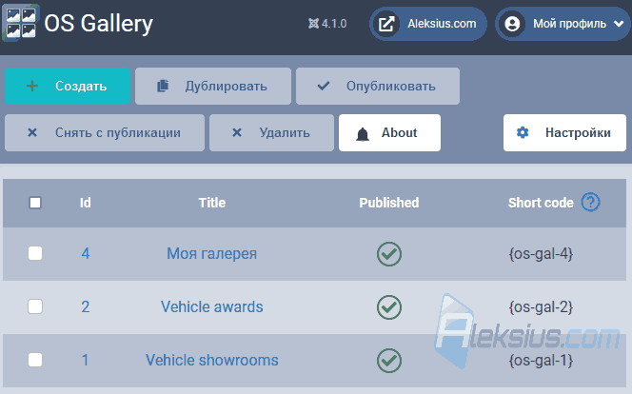Open the Vehicle showrooms gallery link
Screen dimensions: 632x394
tap(212, 360)
